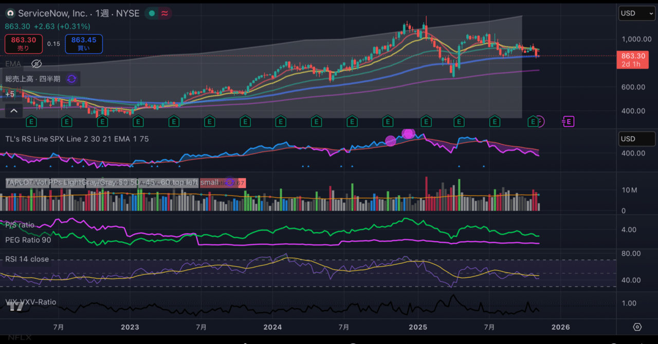
Task: Click the green market status dot
Action: [152, 13]
